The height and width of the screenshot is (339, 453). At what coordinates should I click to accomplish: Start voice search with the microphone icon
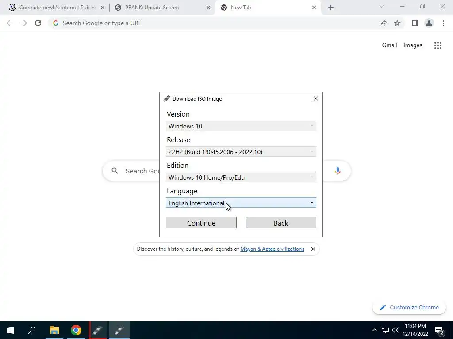[338, 171]
